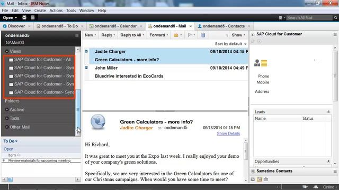Open the Help menu
The width and height of the screenshot is (339, 190).
tap(102, 11)
